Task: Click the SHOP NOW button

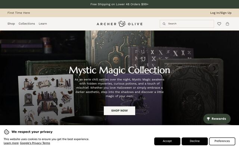Action: click(119, 111)
